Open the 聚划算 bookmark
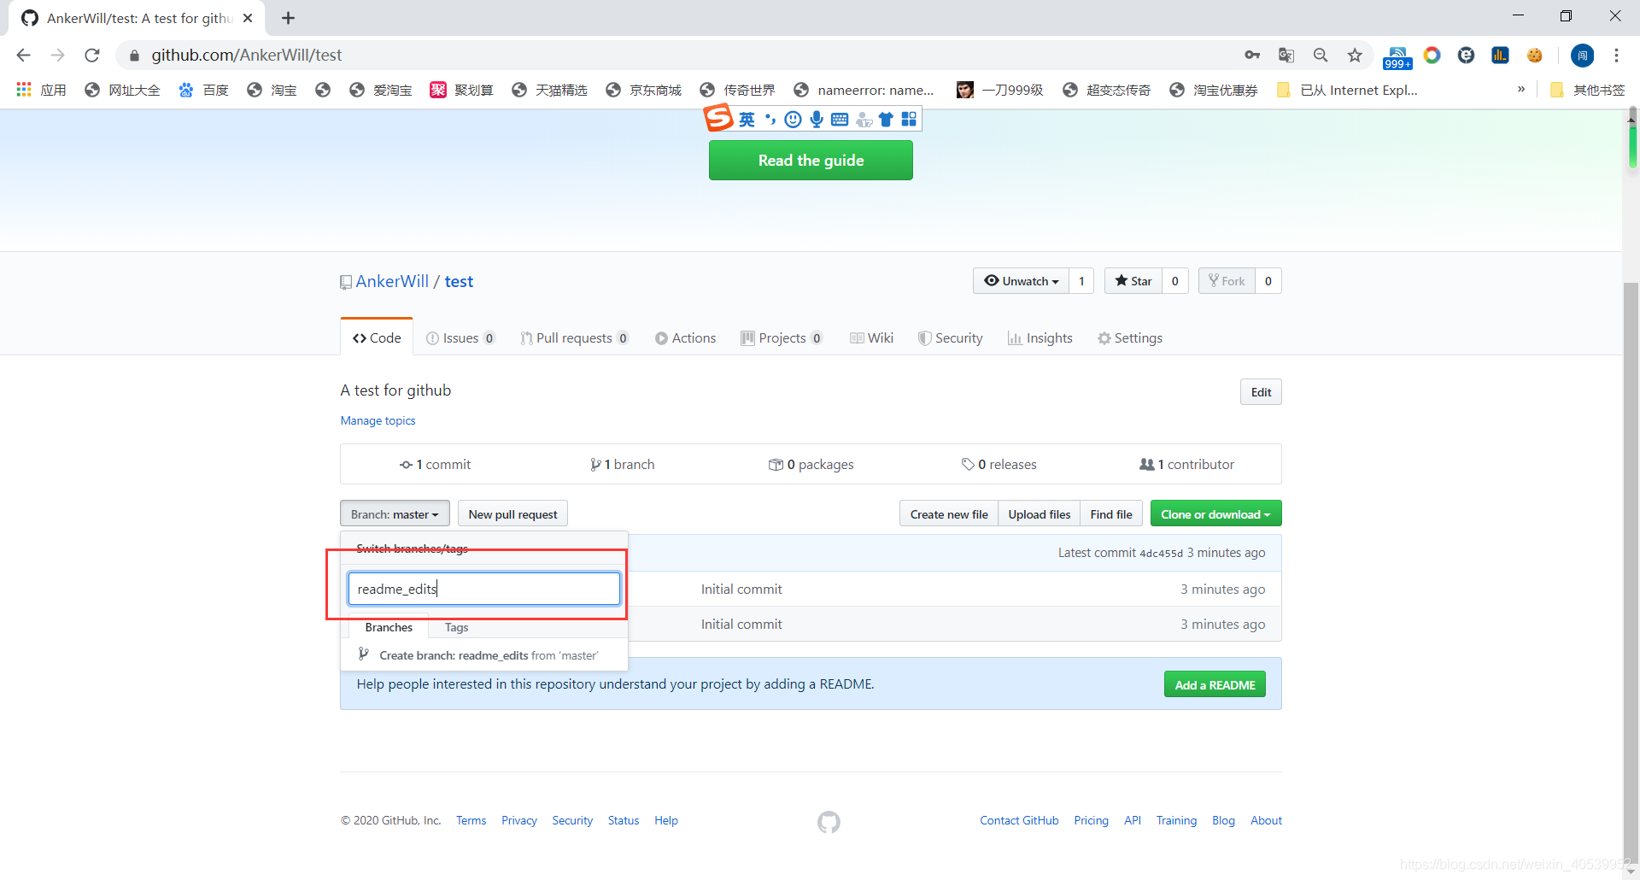The height and width of the screenshot is (880, 1640). (461, 90)
